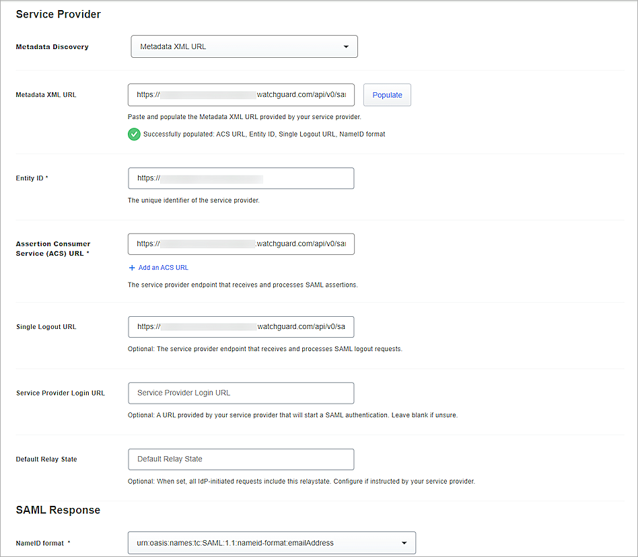This screenshot has height=557, width=638.
Task: Click the dropdown arrow on Metadata Discovery
Action: [347, 46]
